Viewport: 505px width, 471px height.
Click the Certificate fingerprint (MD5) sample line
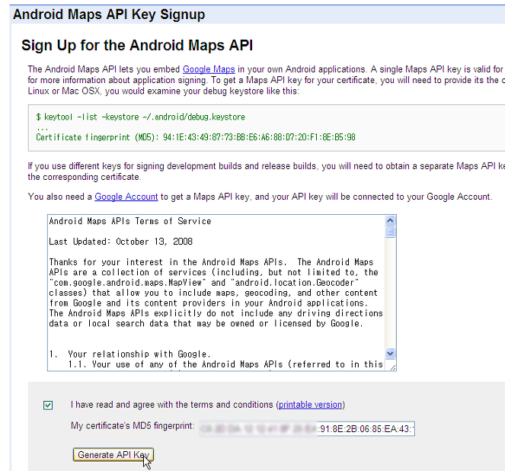tap(196, 137)
